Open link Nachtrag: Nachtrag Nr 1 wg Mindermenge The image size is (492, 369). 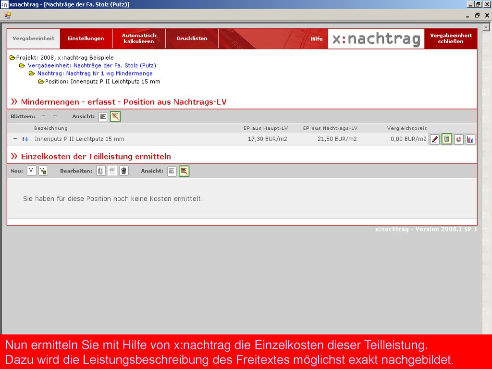95,74
